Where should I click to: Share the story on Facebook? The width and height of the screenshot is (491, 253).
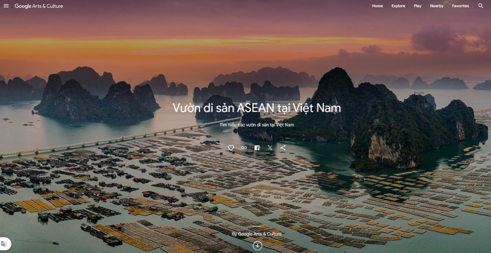coord(257,148)
